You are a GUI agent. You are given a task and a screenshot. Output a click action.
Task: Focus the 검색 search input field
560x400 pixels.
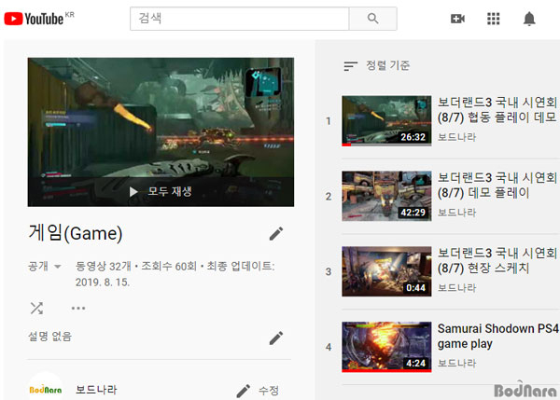click(239, 19)
